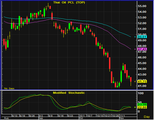
Task: Select the cyan 49.61 moving average label
Action: coord(142,37)
